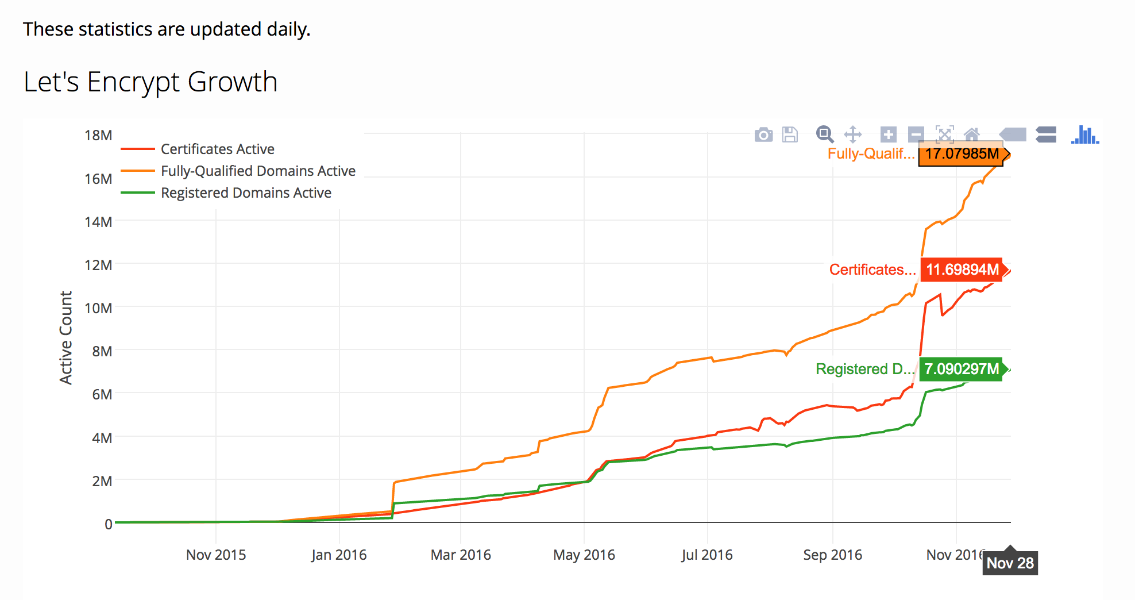1135x600 pixels.
Task: Click the truncated 'Fully-Qualif...' hover name
Action: point(871,154)
